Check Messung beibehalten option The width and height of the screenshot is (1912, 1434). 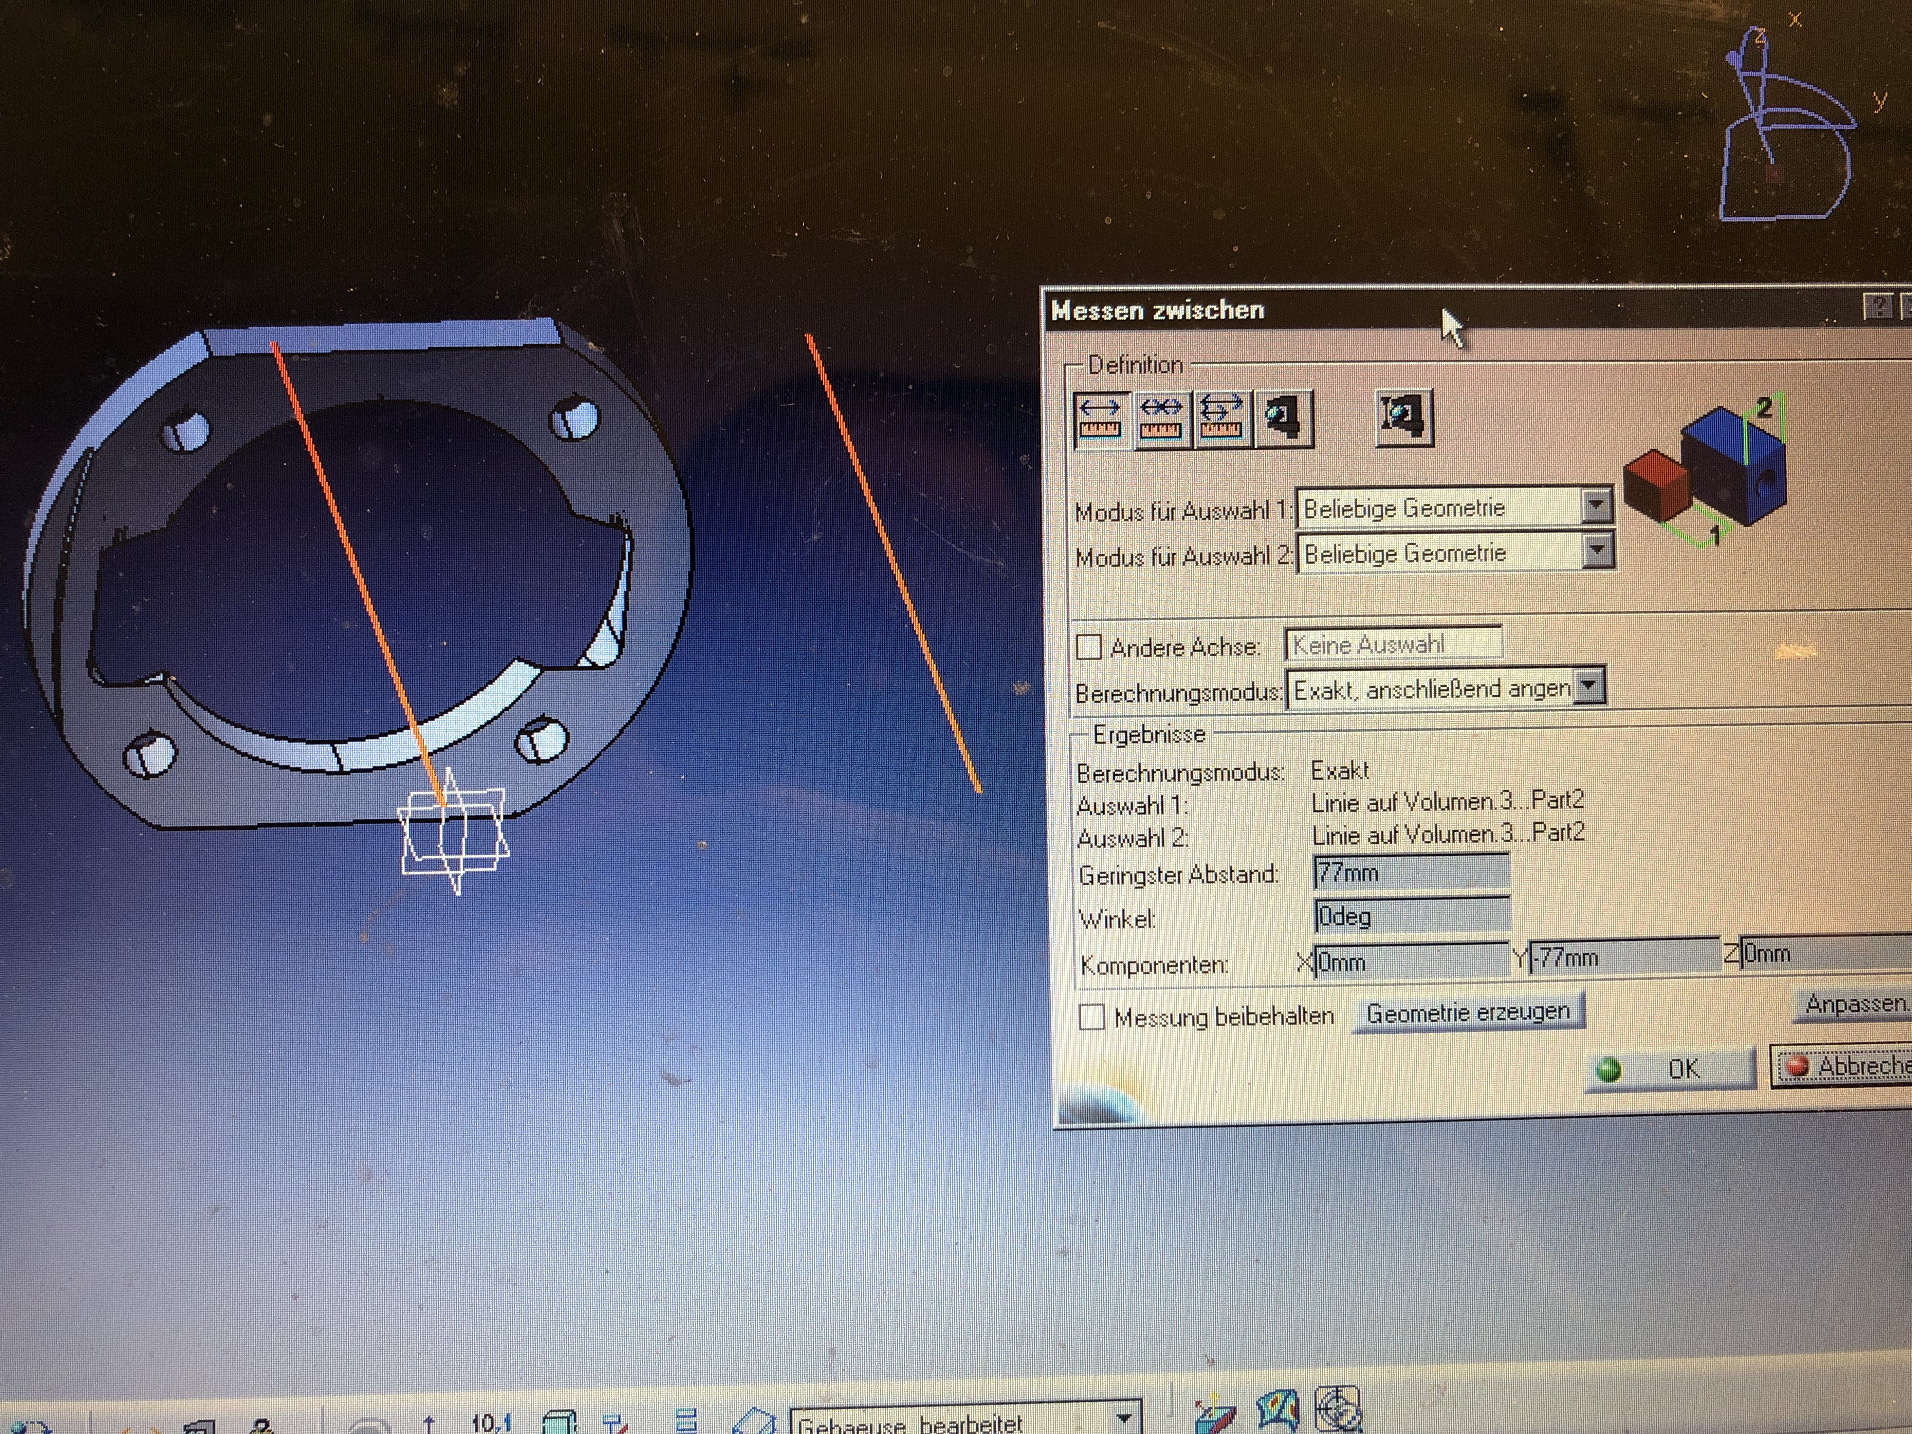click(1093, 1017)
